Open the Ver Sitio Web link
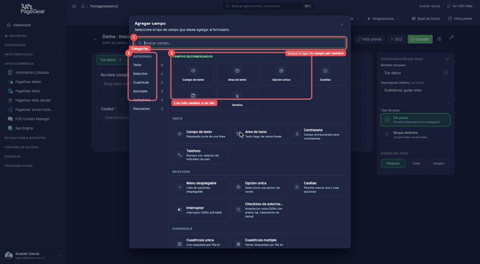This screenshot has width=480, height=264. point(460,6)
